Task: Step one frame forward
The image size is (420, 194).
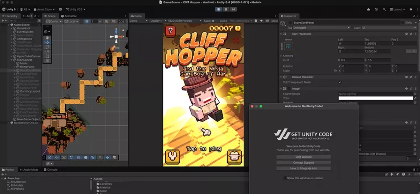Action: click(x=233, y=9)
